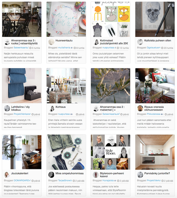Open the Lehtiteline / diy lokakuu post title

pyautogui.click(x=20, y=108)
